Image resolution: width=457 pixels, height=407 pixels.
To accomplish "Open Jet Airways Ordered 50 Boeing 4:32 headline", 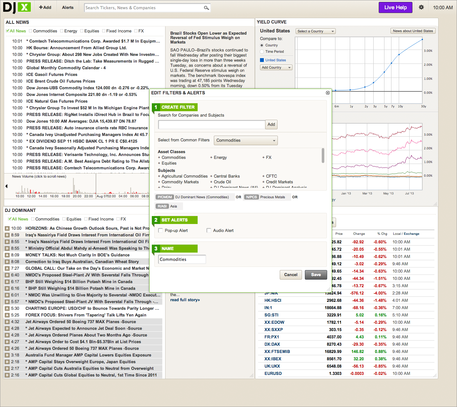I will coord(81,322).
